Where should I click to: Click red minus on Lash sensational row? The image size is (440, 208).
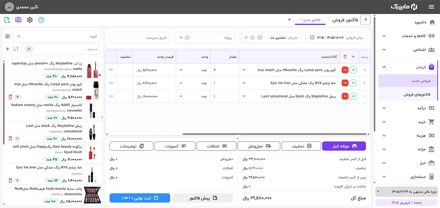pos(345,96)
